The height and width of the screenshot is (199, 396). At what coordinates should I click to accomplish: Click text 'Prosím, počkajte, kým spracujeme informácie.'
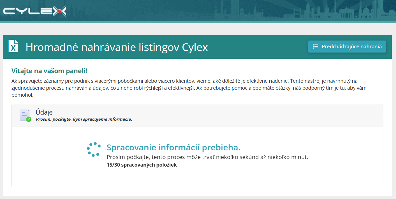[84, 119]
